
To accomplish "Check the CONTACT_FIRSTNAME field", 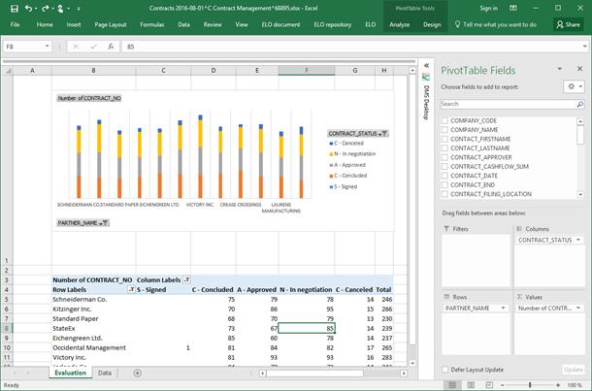I will pyautogui.click(x=444, y=139).
